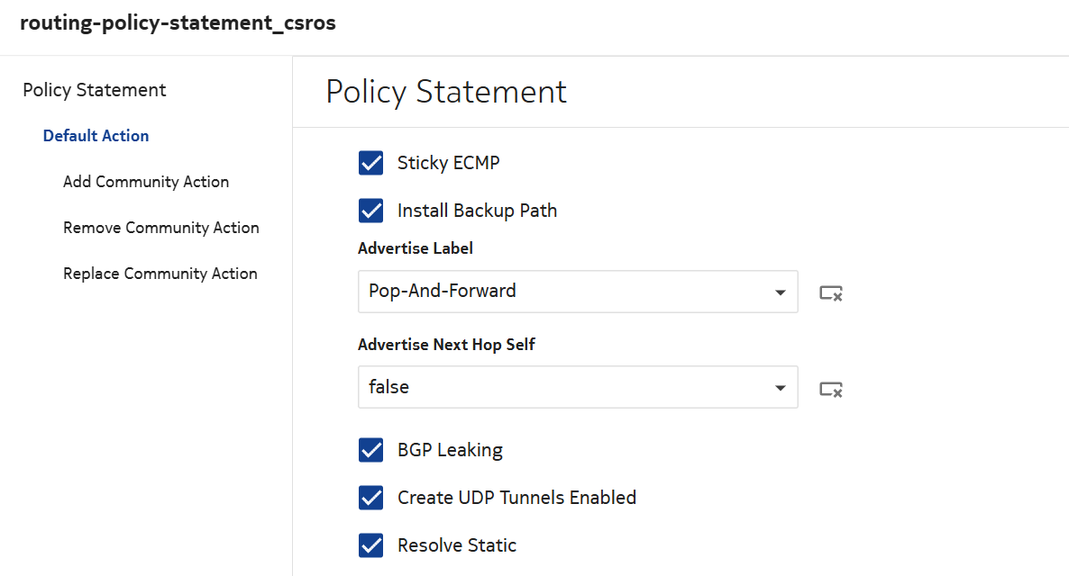Click the routing-policy-statement_csros title
The height and width of the screenshot is (576, 1069).
click(x=178, y=23)
